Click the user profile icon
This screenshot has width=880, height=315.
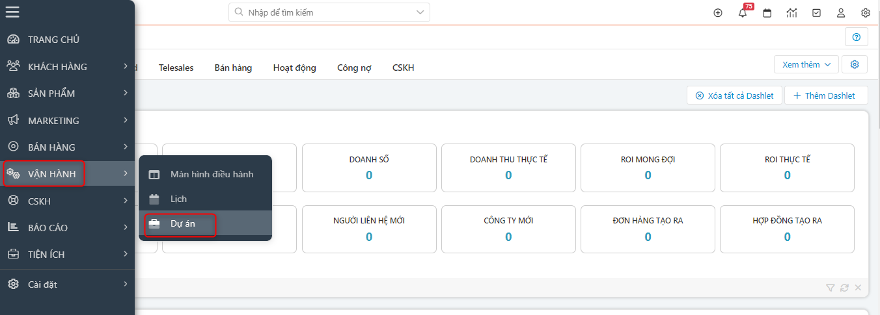click(841, 13)
